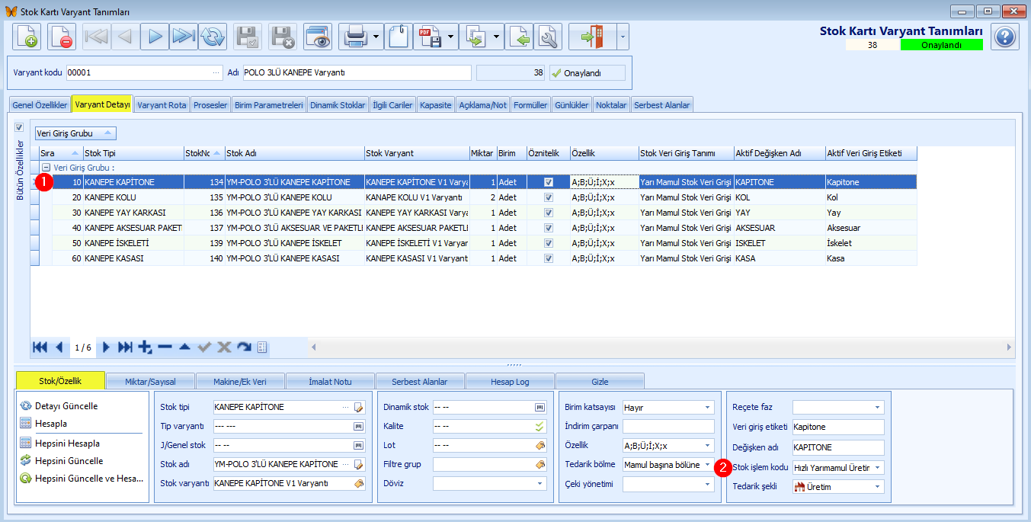Viewport: 1031px width, 522px height.
Task: Open the Tedarik şekli dropdown
Action: pos(877,486)
